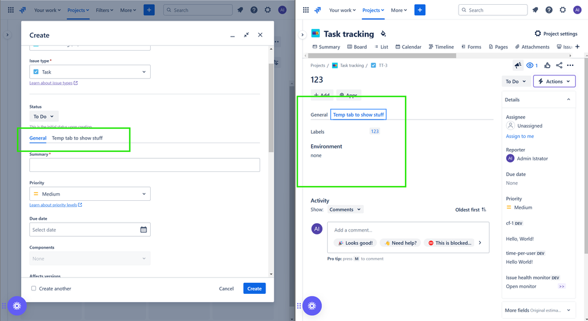Open Actions dropdown
The height and width of the screenshot is (321, 588).
click(x=554, y=81)
